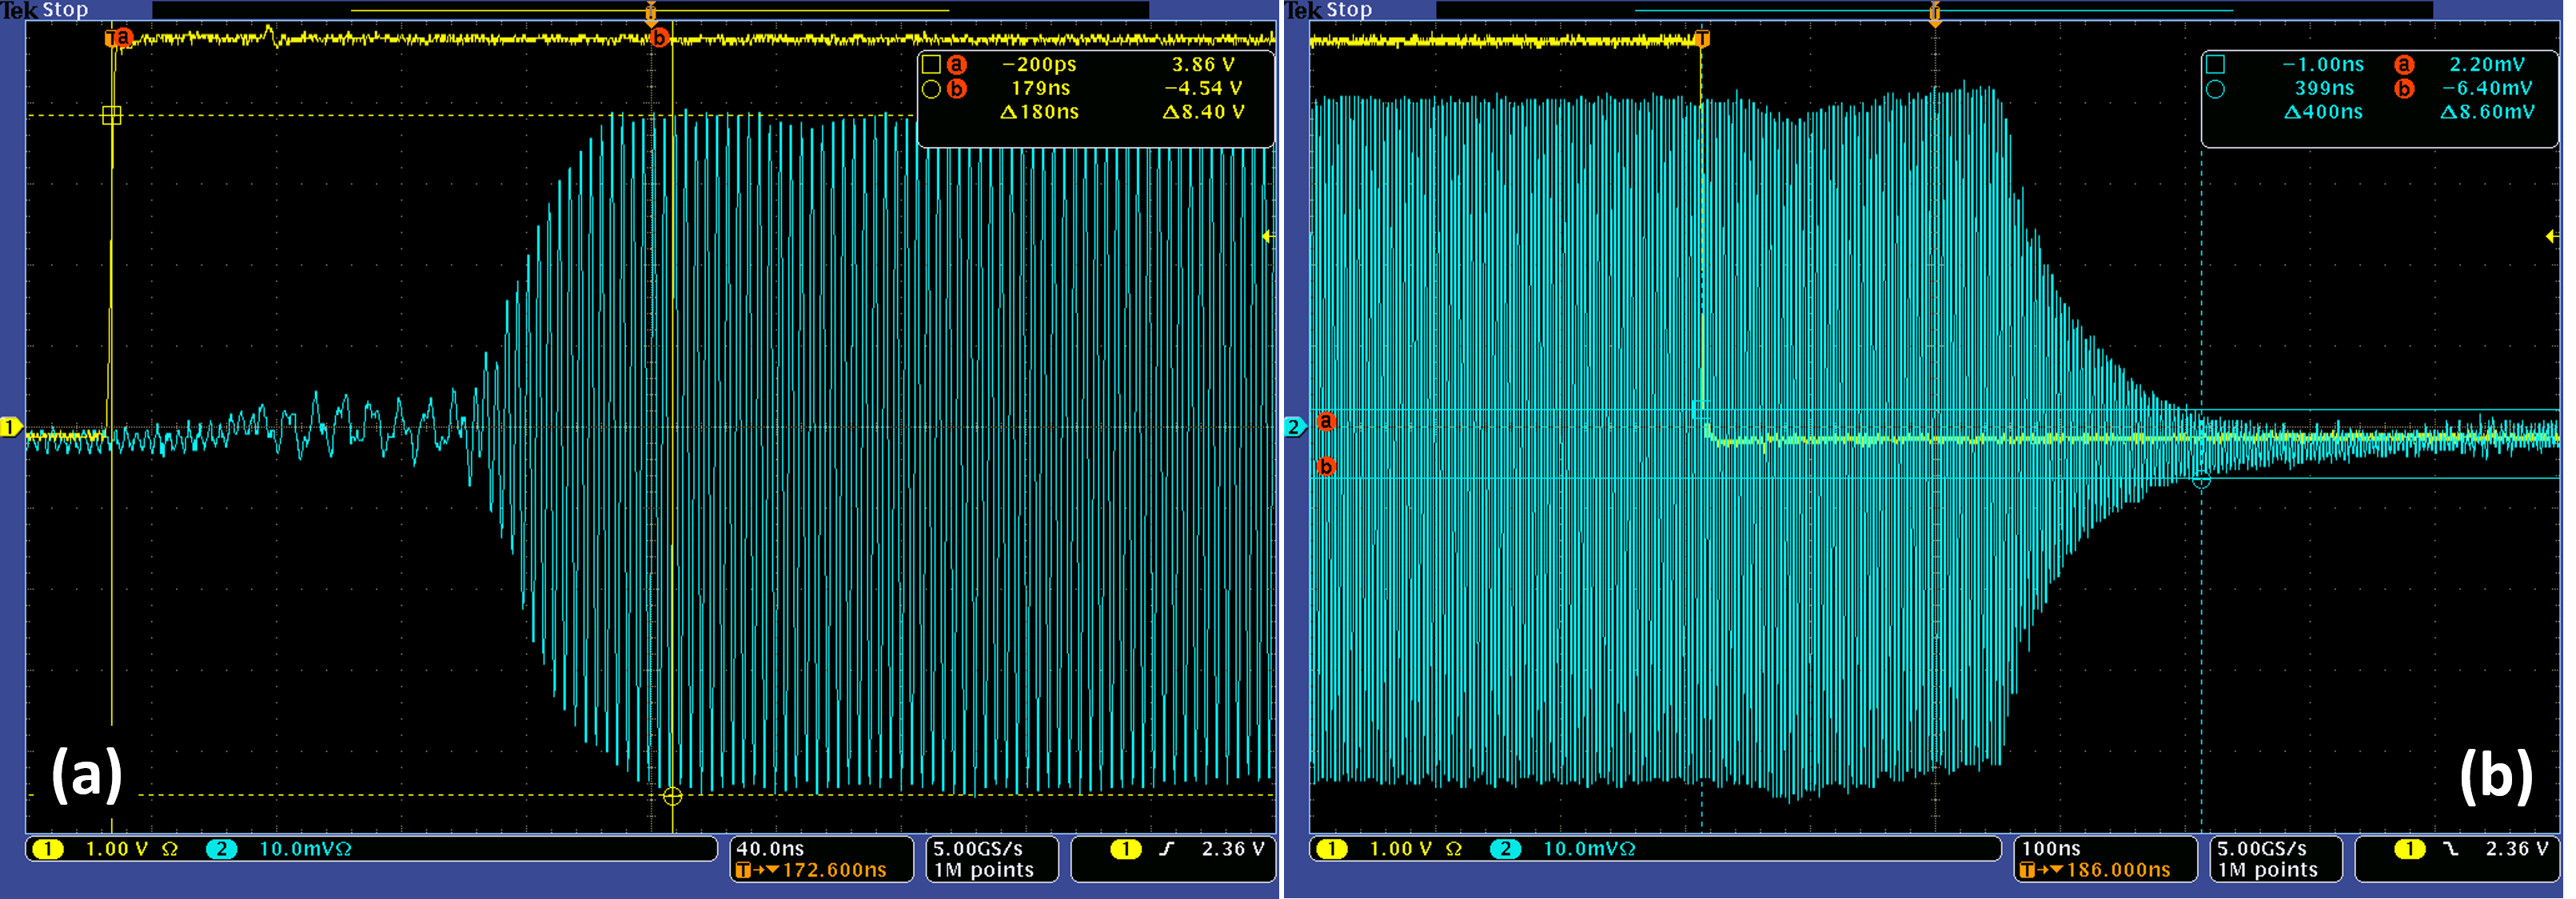
Task: Click cursor a marker at left edge of panel (b)
Action: coord(1326,422)
